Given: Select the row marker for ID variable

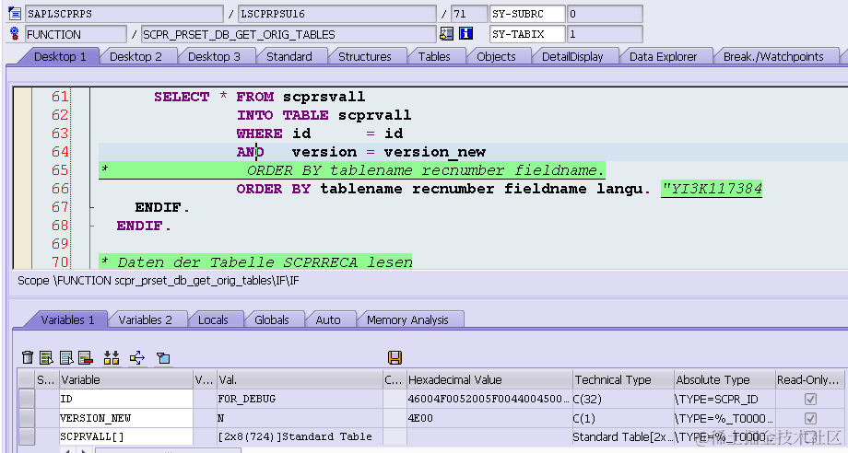Looking at the screenshot, I should click(x=27, y=399).
